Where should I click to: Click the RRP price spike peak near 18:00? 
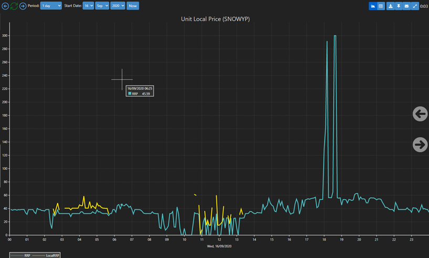point(327,41)
